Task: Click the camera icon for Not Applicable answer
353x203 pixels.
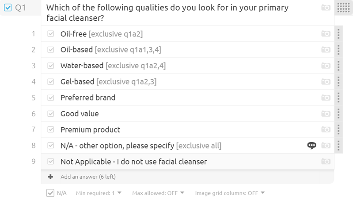Action: (x=326, y=162)
